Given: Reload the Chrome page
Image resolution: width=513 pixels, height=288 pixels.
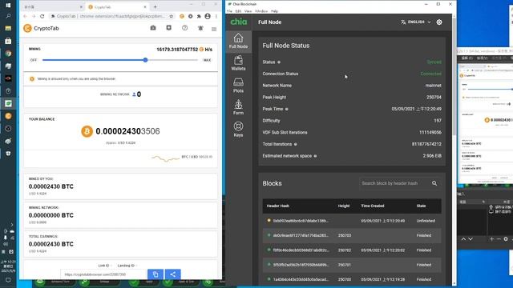Looking at the screenshot, I should point(42,16).
